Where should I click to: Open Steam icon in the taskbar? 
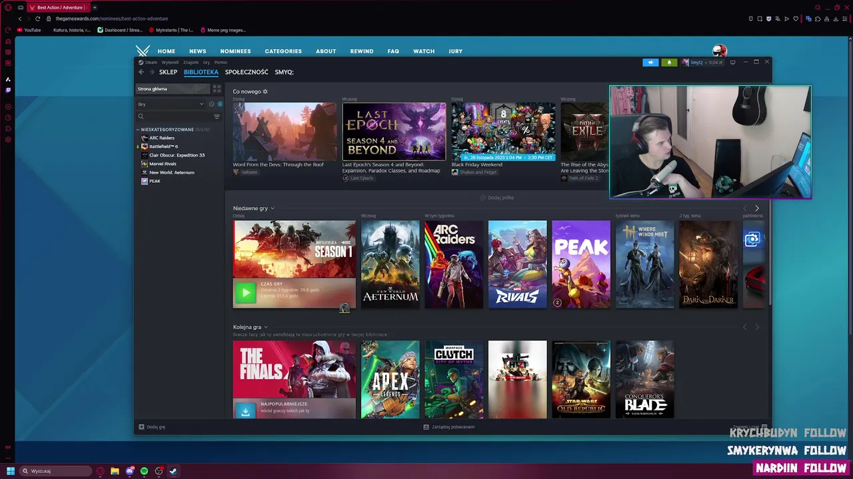[173, 471]
